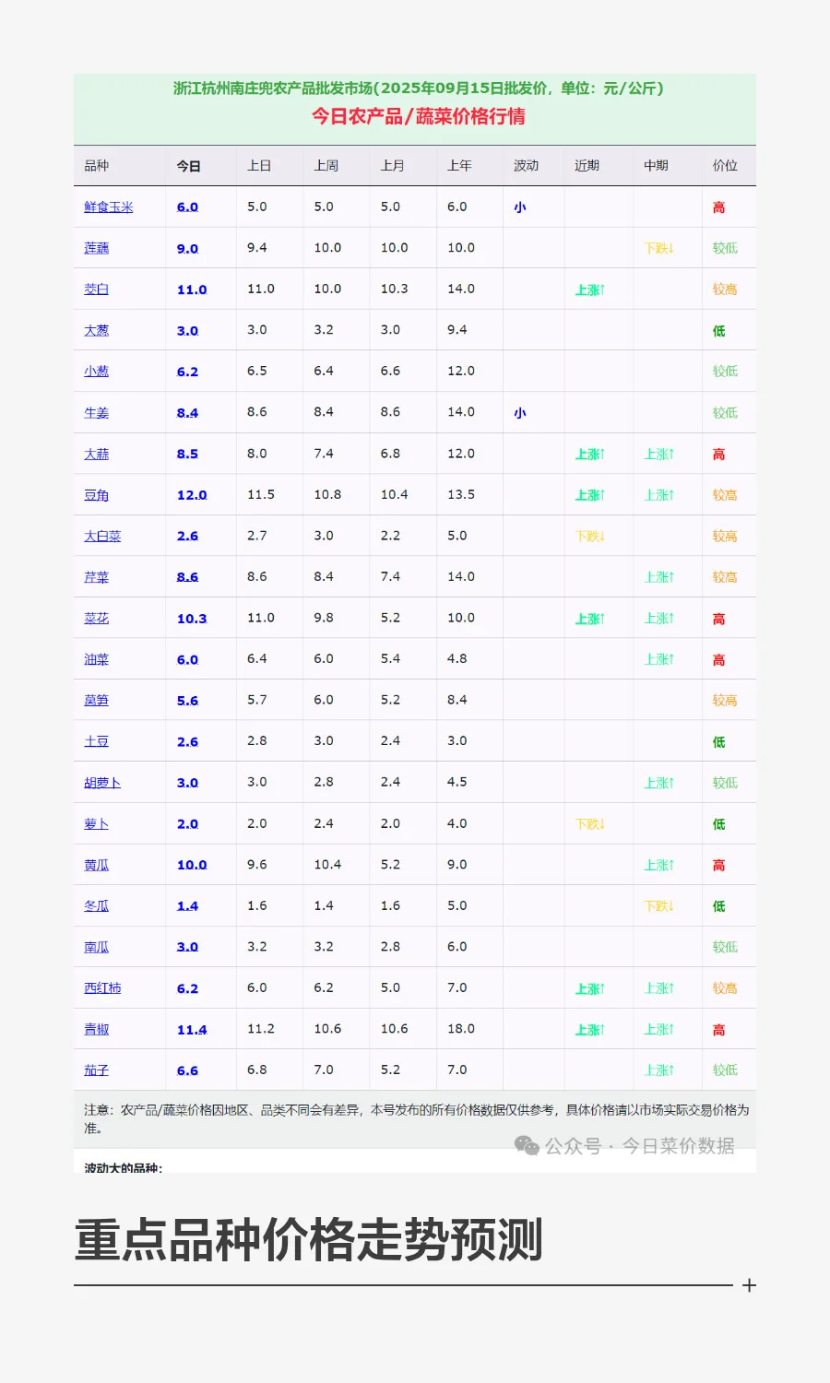This screenshot has height=1383, width=830.
Task: Open the 胡萝卜 product link
Action: click(x=102, y=783)
